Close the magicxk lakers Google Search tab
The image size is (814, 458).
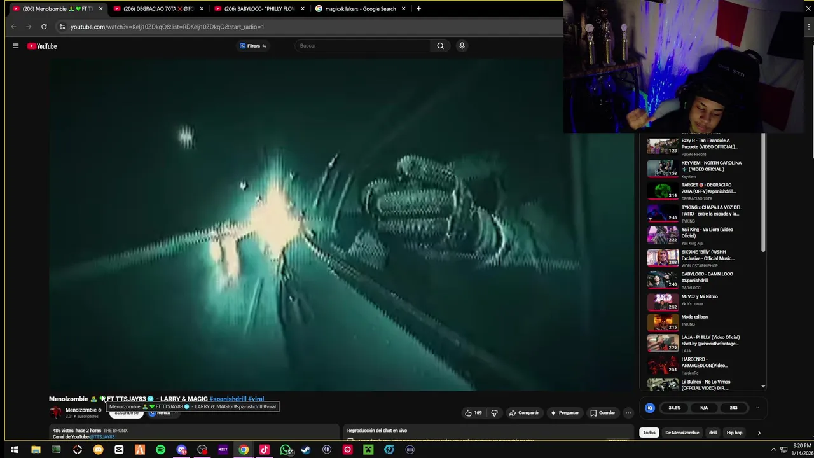[403, 9]
